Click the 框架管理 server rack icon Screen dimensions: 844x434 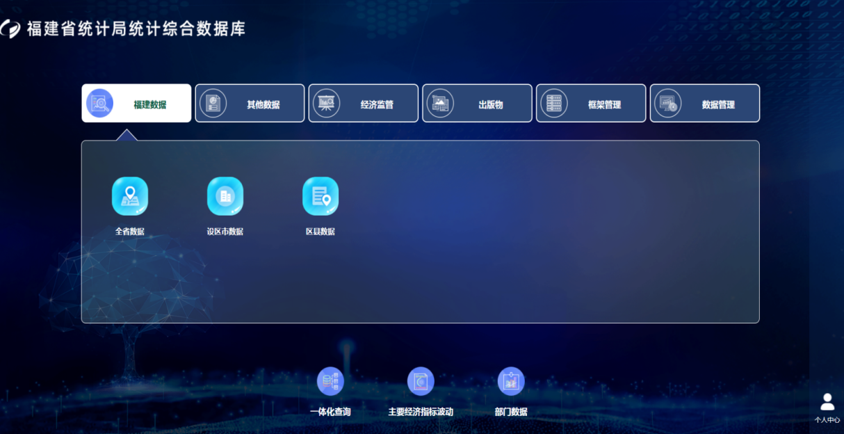point(554,104)
